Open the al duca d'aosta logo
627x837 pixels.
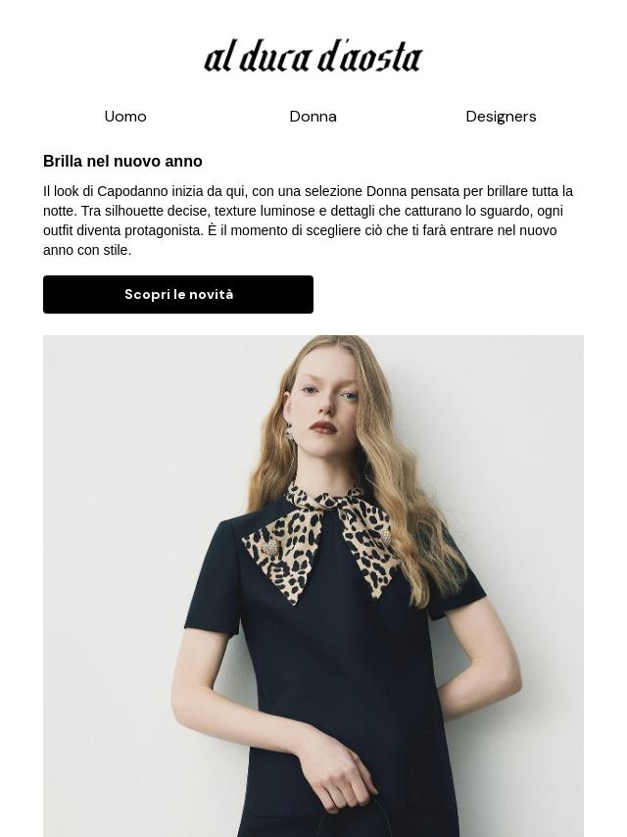(x=313, y=56)
